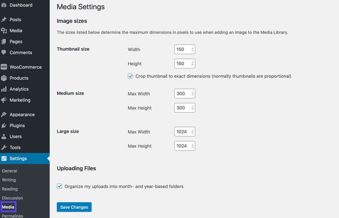This screenshot has height=218, width=339.
Task: Decrease Medium size Max Height with stepper
Action: [x=193, y=109]
